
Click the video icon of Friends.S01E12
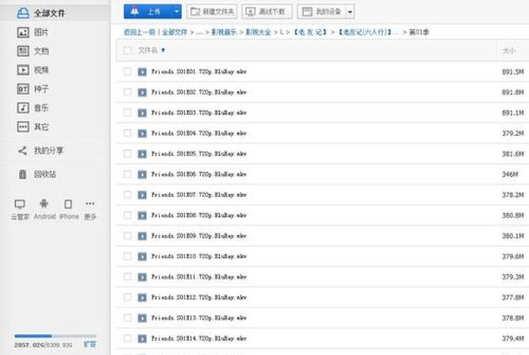(x=142, y=298)
